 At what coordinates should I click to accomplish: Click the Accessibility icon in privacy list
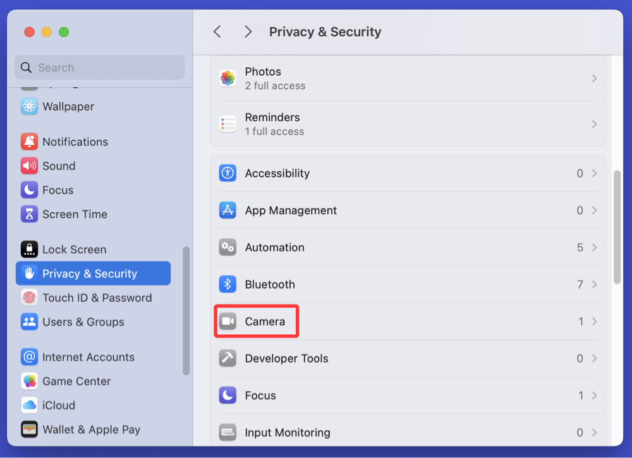tap(228, 173)
